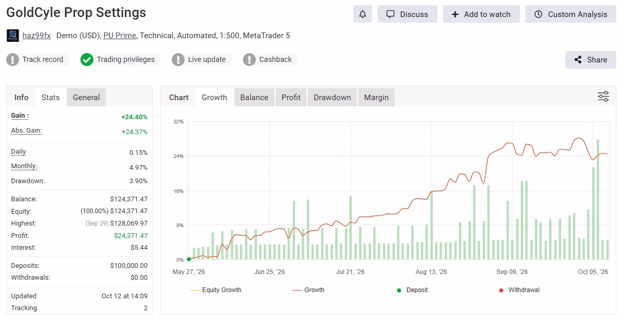Click the GoldCyle Prop Settings title
Image resolution: width=622 pixels, height=321 pixels.
tap(76, 12)
